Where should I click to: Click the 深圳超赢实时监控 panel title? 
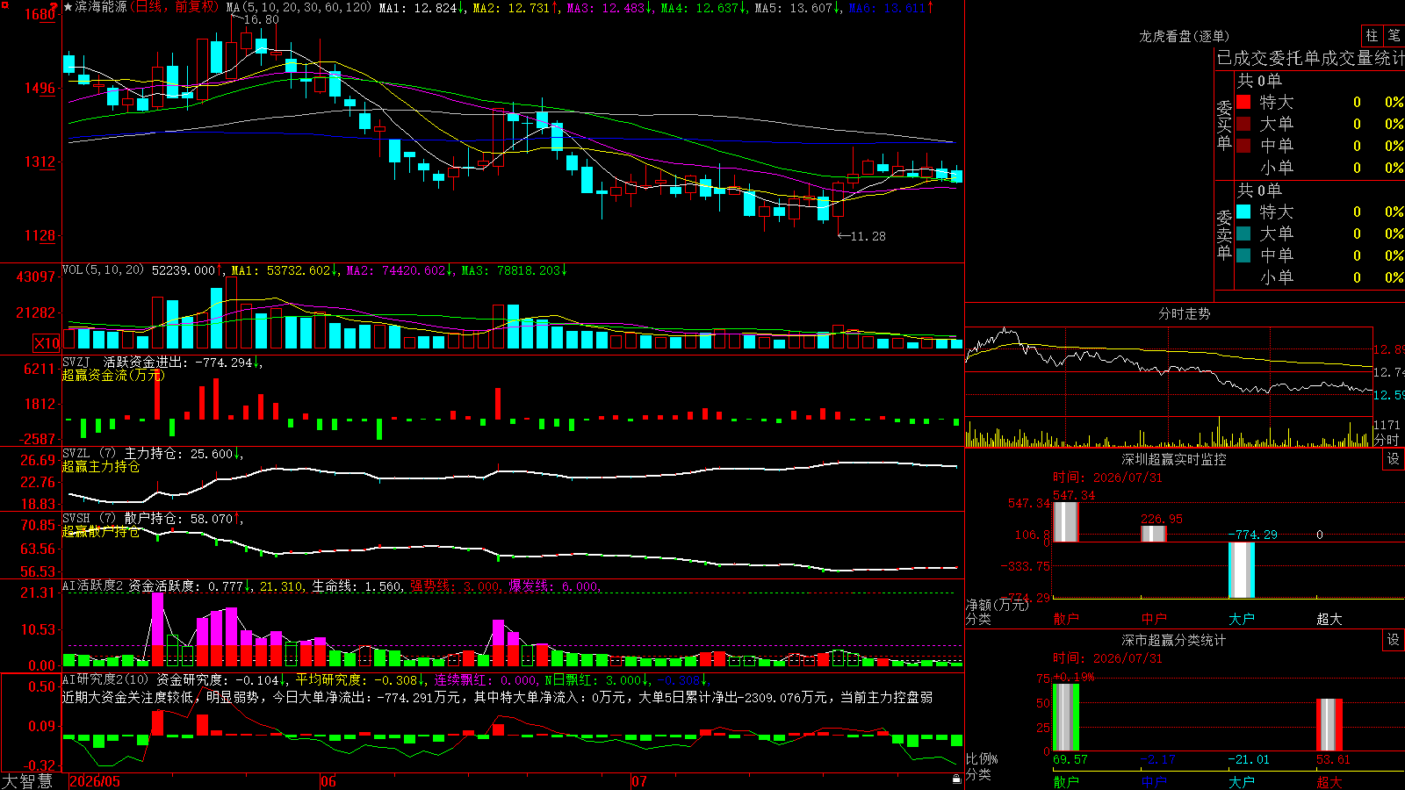(x=1173, y=459)
